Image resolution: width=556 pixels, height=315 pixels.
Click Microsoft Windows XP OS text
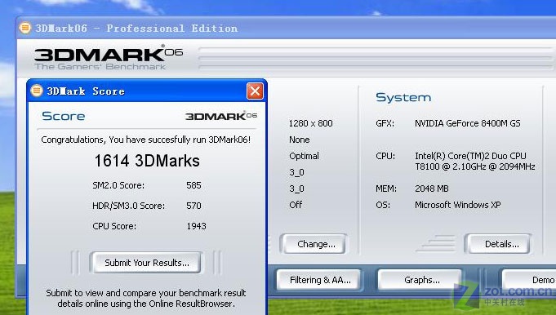tap(457, 205)
